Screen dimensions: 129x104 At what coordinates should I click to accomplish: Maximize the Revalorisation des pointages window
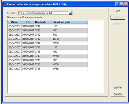click(x=121, y=4)
